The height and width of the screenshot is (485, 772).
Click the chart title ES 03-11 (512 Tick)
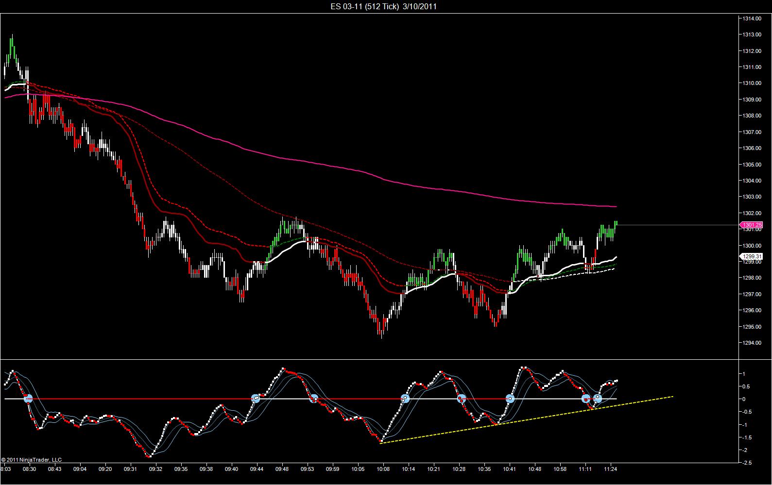tap(364, 6)
